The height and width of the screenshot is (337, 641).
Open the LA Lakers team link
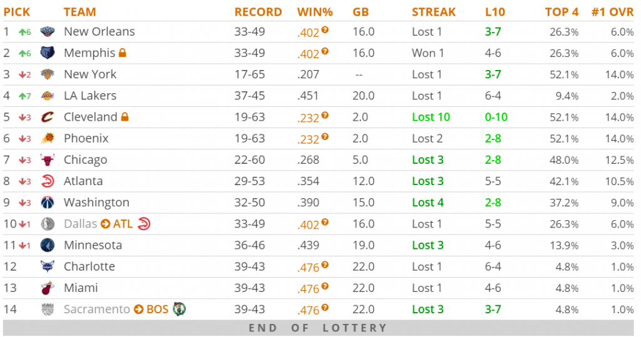click(x=90, y=96)
